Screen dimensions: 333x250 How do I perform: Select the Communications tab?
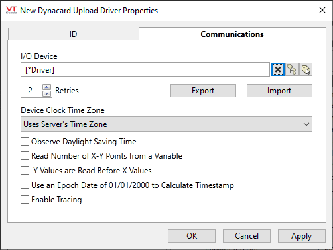pos(232,34)
